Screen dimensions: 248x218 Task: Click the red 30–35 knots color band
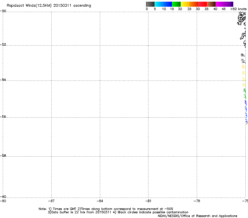(202, 4)
